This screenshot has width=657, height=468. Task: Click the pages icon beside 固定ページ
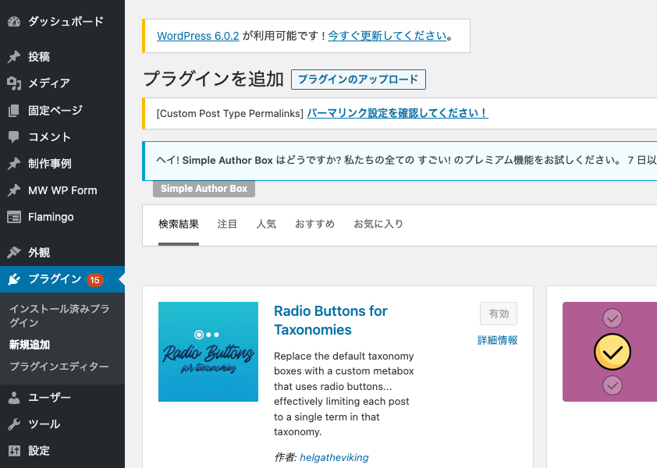point(14,110)
